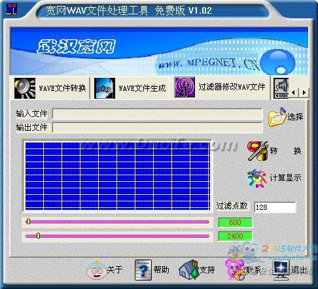Click the 过滤点数 field showing 128
This screenshot has height=289, width=318.
tap(275, 207)
